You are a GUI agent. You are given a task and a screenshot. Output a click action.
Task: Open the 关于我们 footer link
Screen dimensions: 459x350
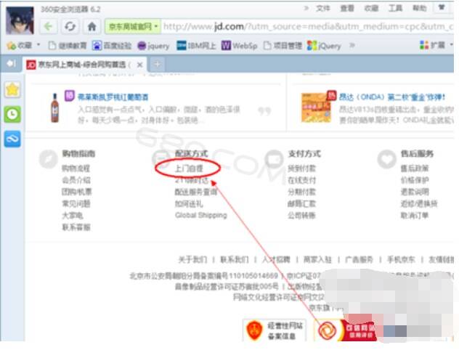[192, 259]
